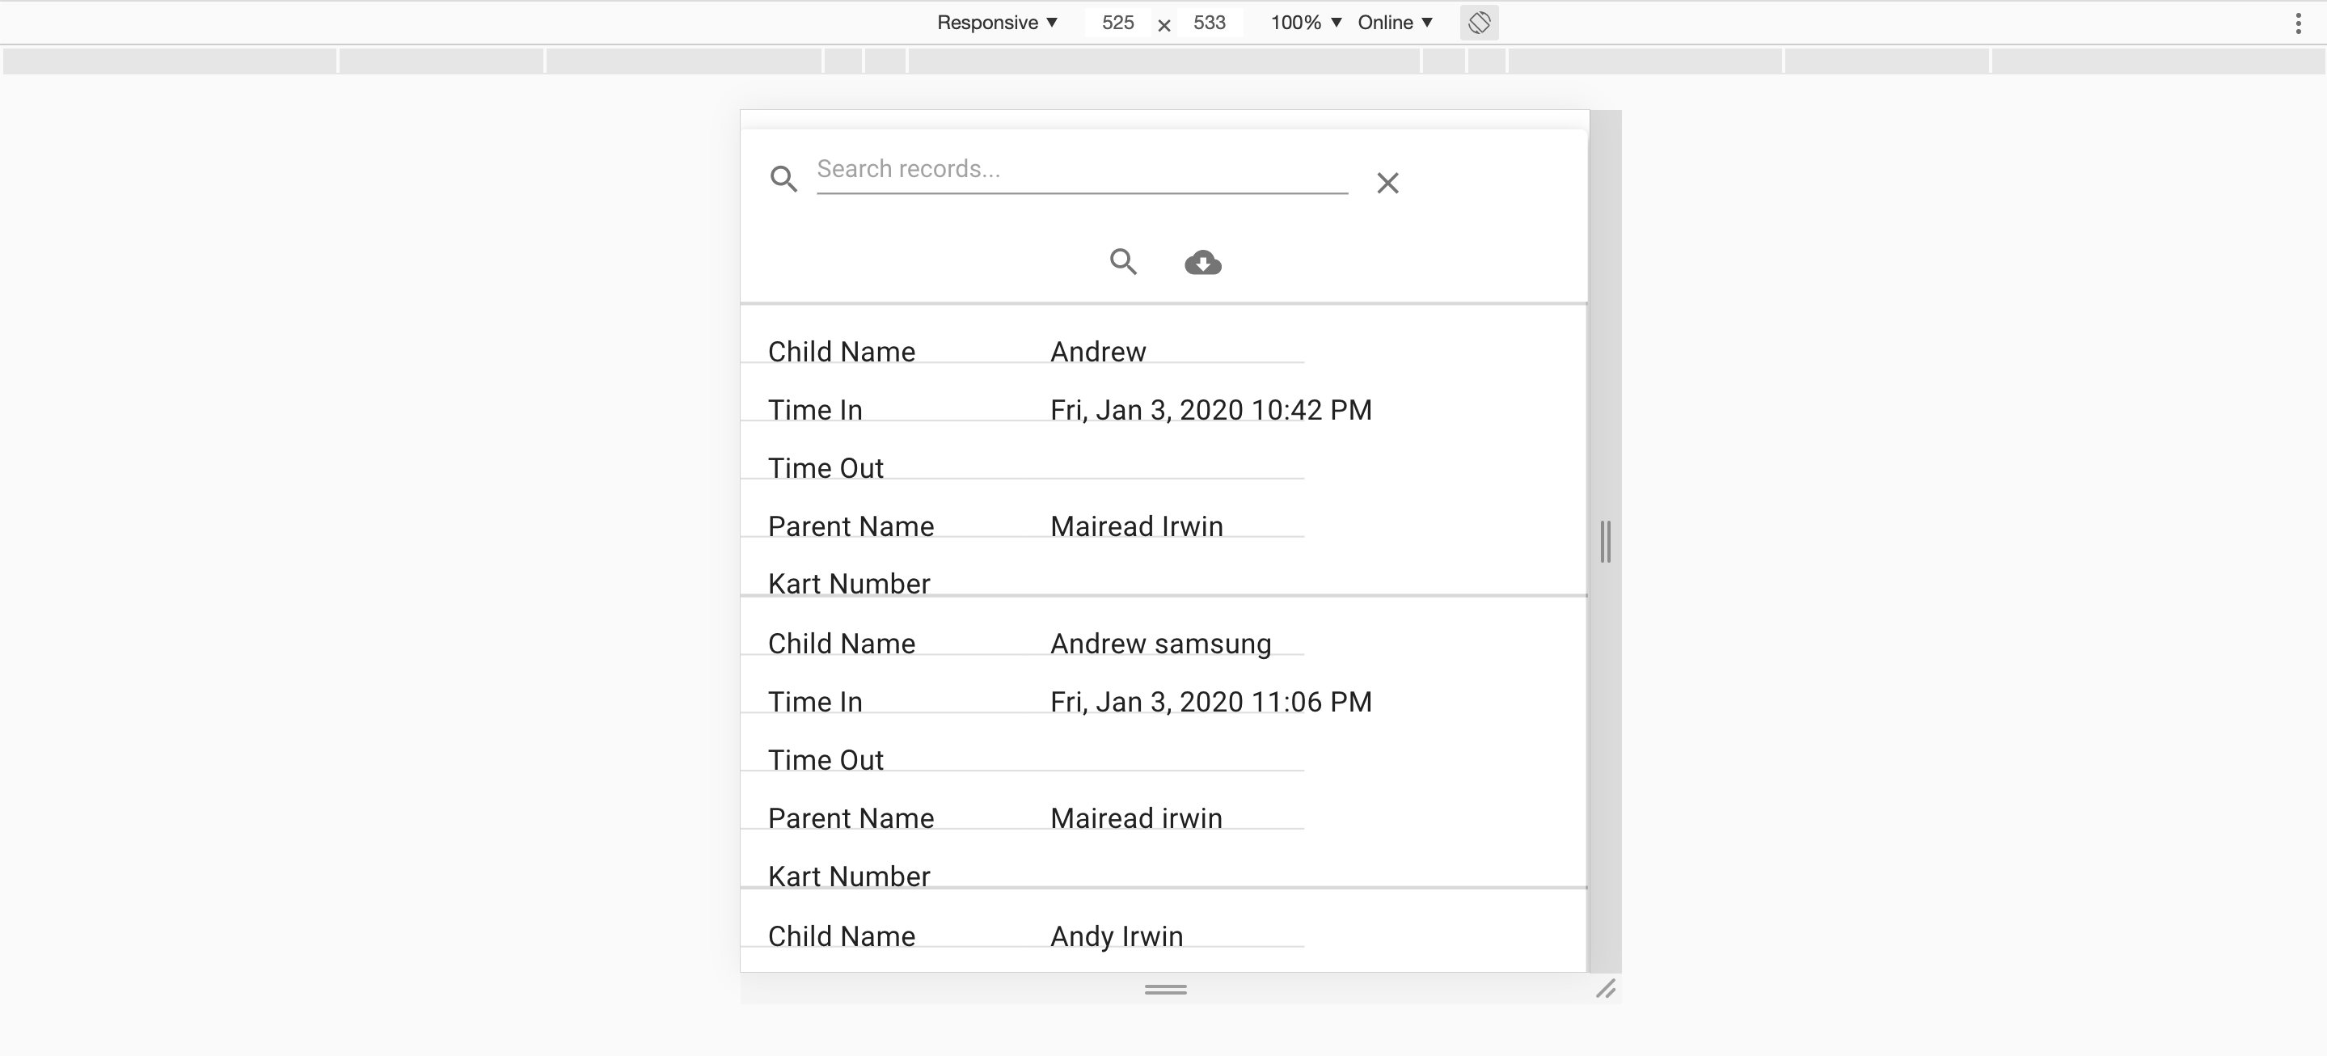Toggle device rotation icon

(1479, 23)
